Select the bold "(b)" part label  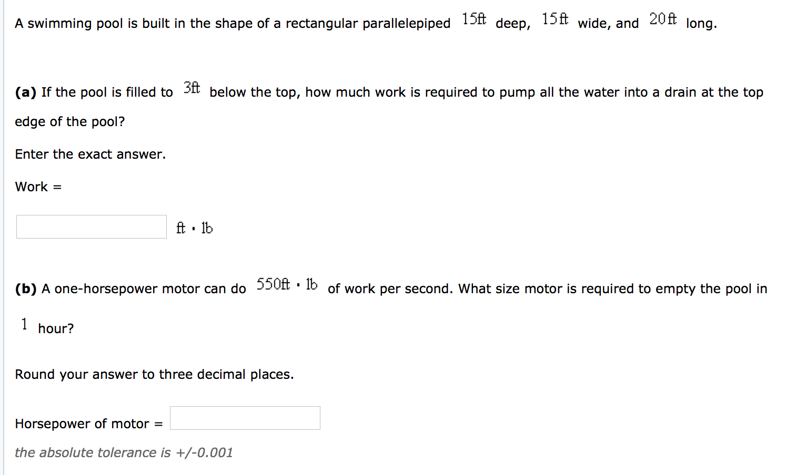(25, 288)
